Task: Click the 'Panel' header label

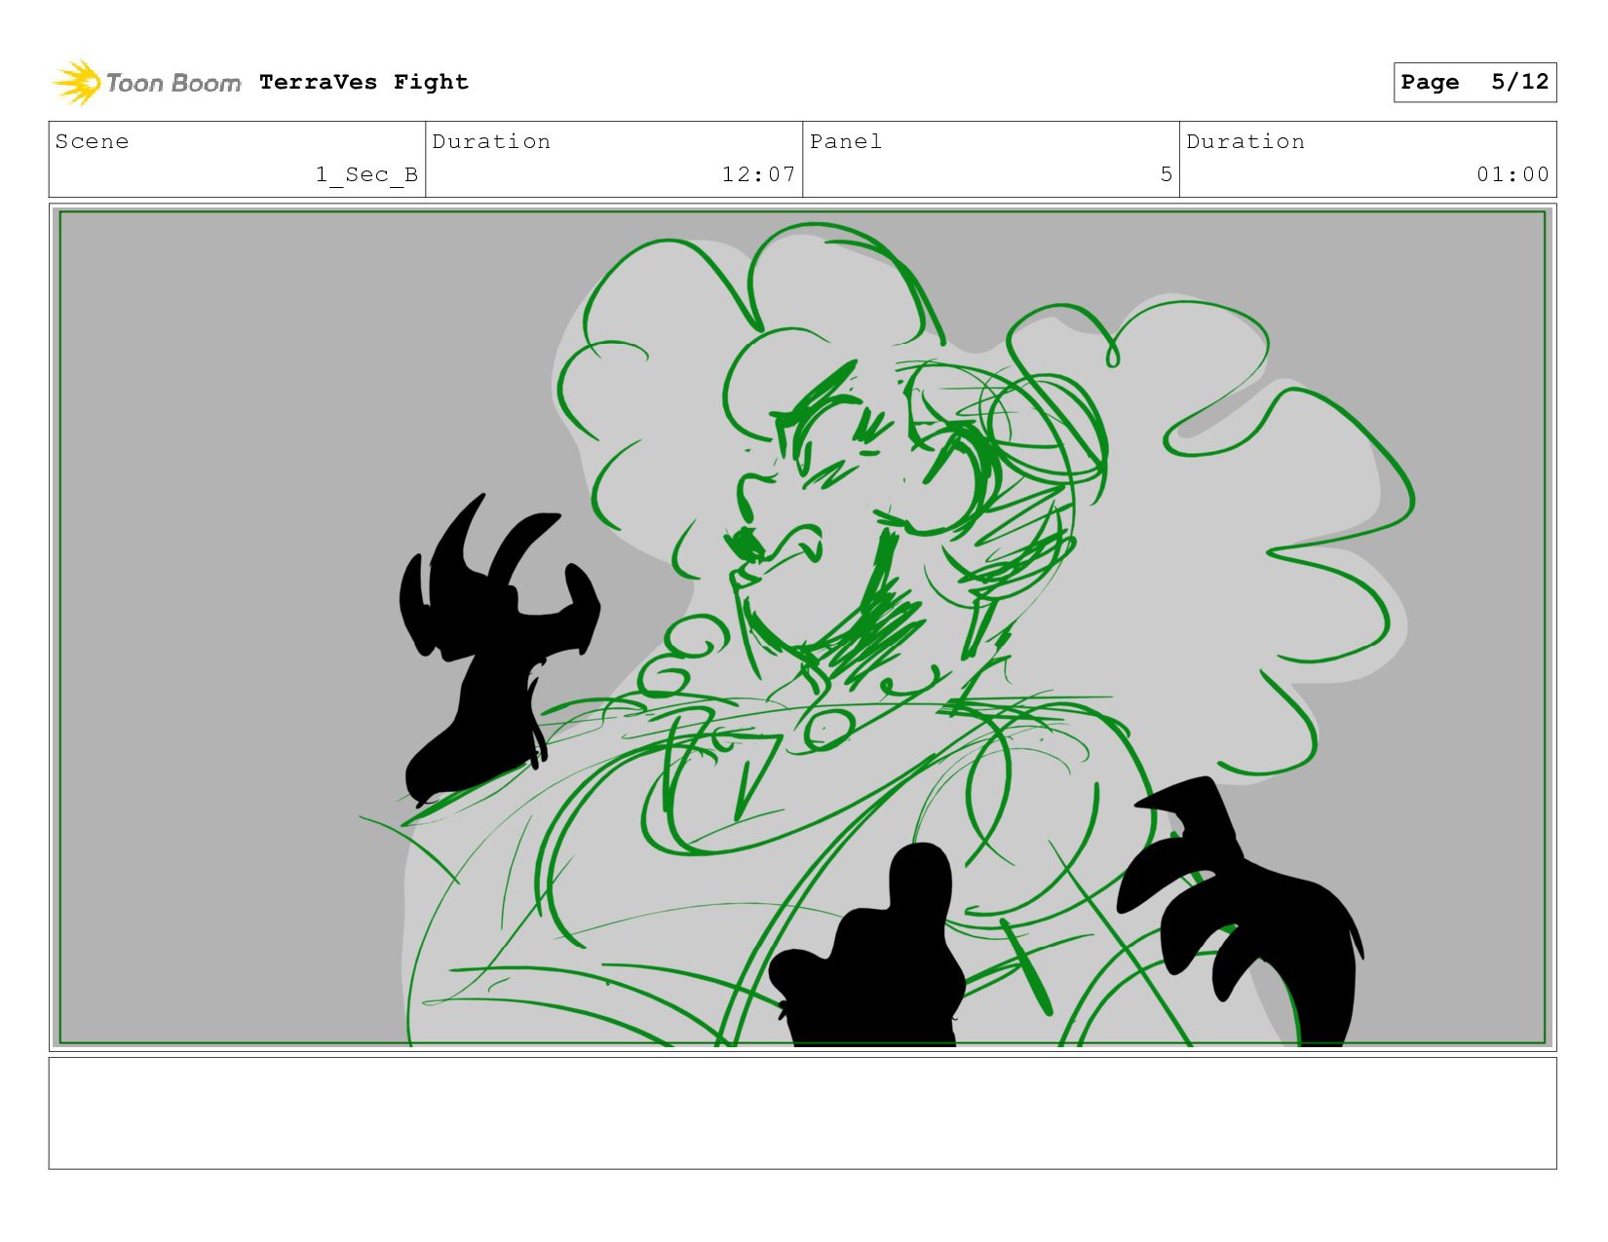Action: (845, 141)
